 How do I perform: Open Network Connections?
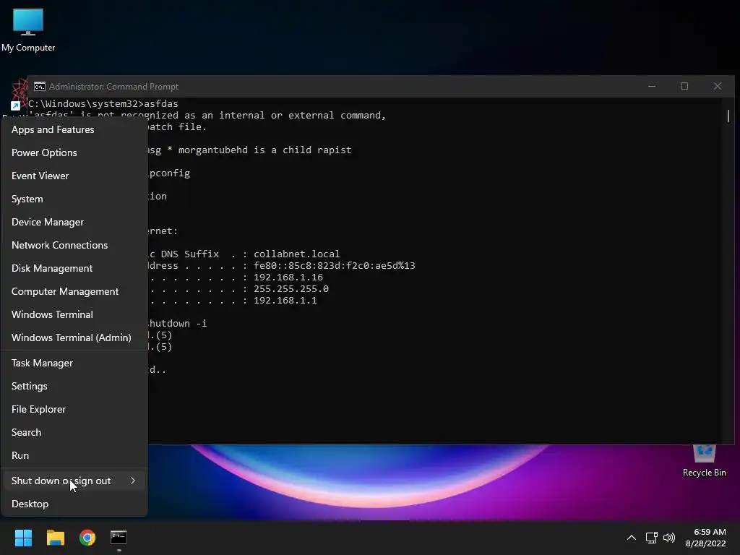[x=74, y=245]
